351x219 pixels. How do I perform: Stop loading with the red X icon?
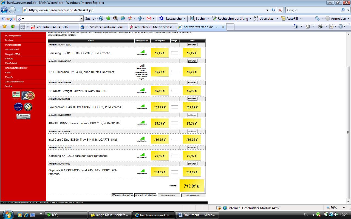[280, 10]
